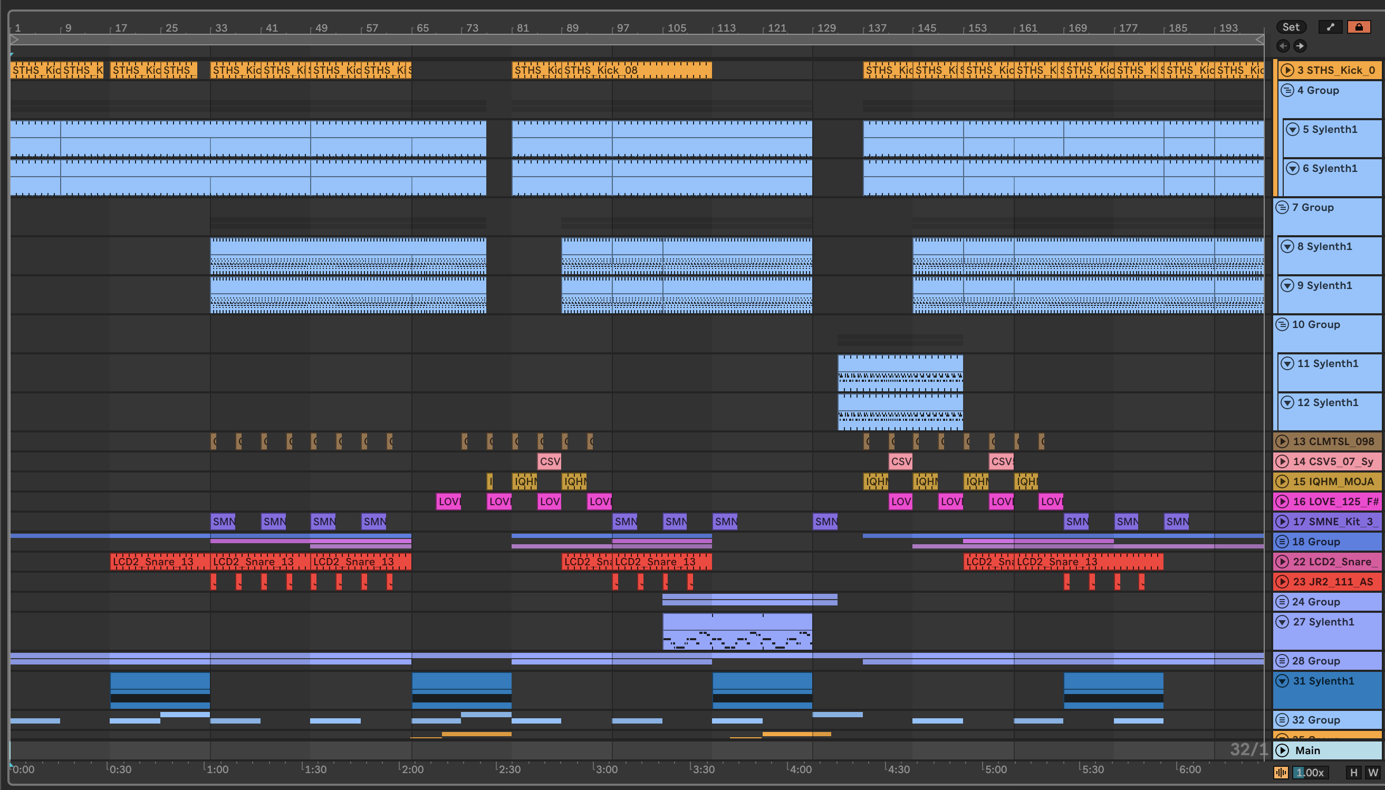Fold track 8 Sylenth1 triangle
This screenshot has height=790, width=1385.
pyautogui.click(x=1287, y=246)
